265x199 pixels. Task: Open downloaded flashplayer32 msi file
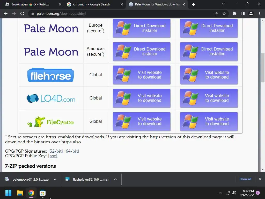(87, 179)
